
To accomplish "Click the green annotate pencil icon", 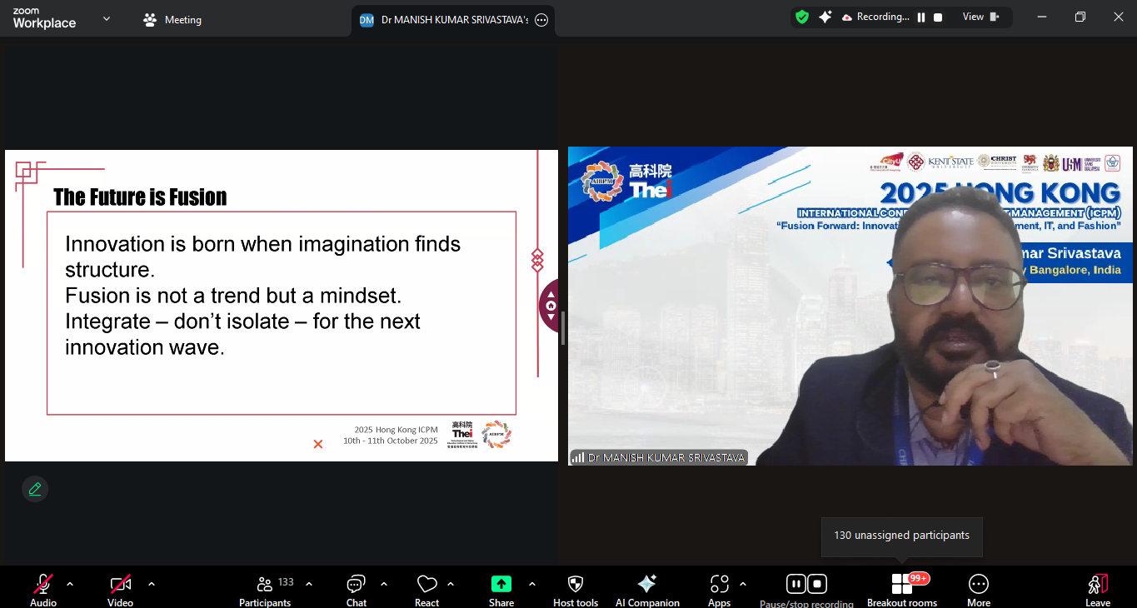I will click(35, 489).
